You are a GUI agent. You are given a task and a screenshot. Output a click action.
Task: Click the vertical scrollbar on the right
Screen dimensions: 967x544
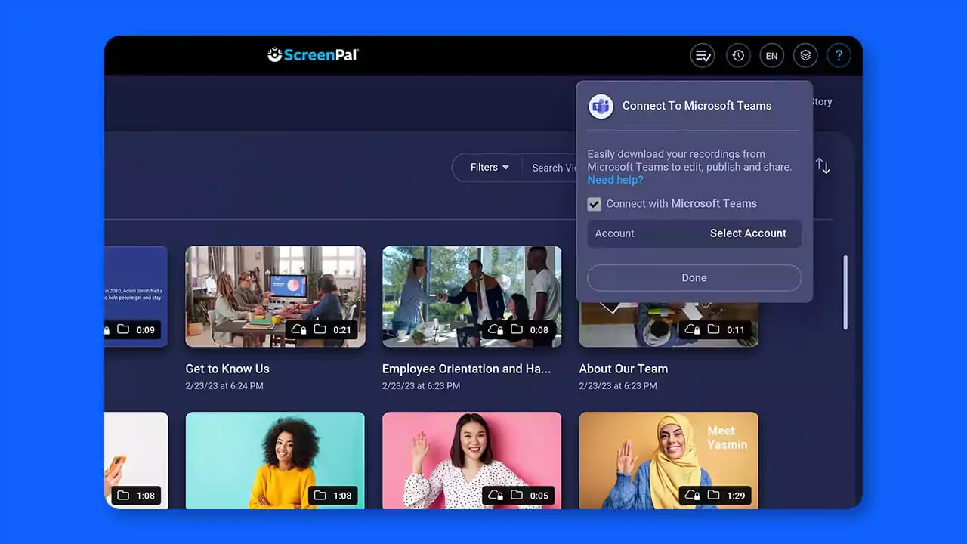(x=845, y=292)
